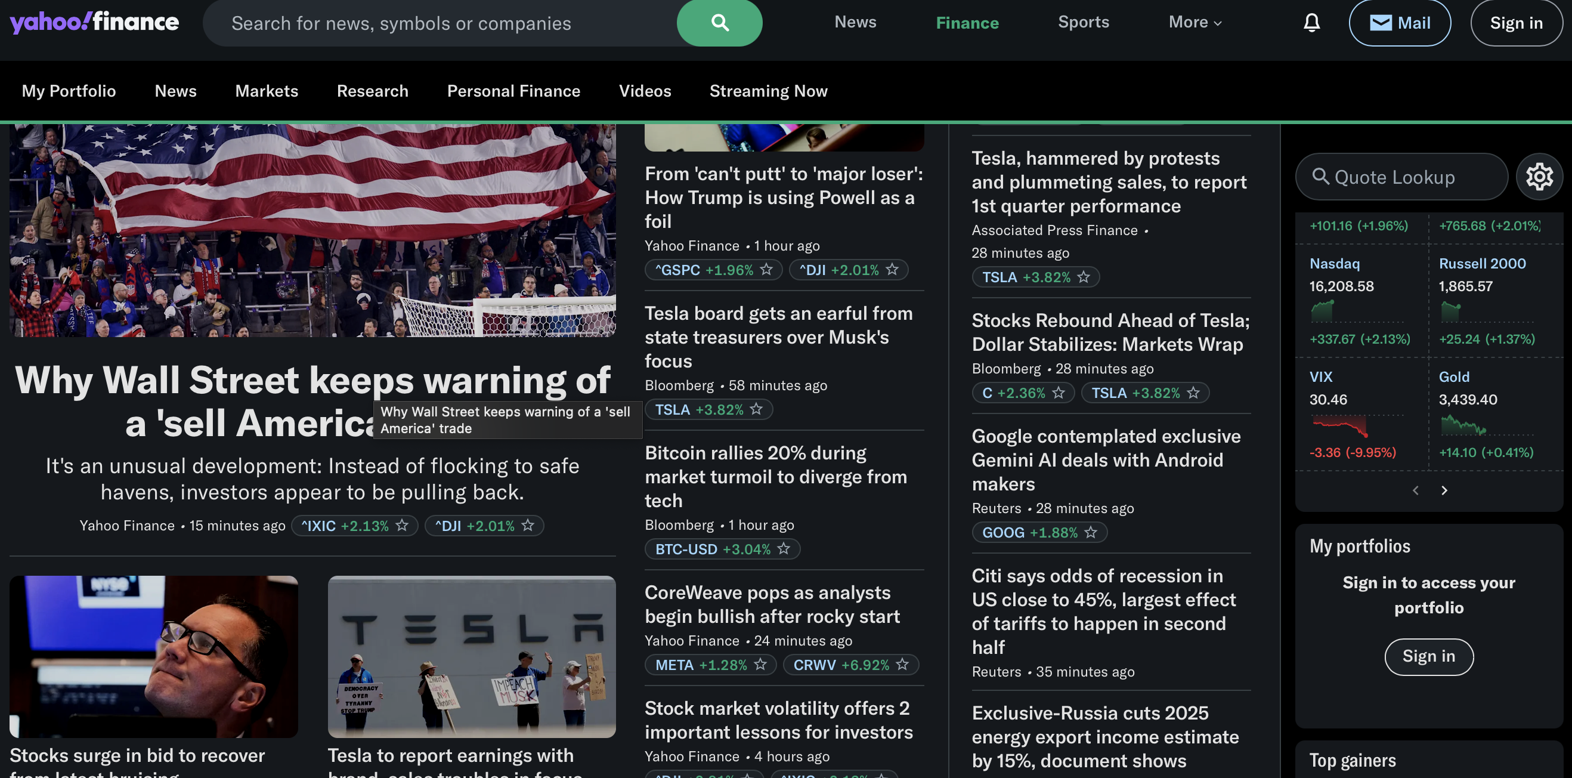Star the GOOG ticker to watchlist
Screen dimensions: 1572x778
[1091, 533]
